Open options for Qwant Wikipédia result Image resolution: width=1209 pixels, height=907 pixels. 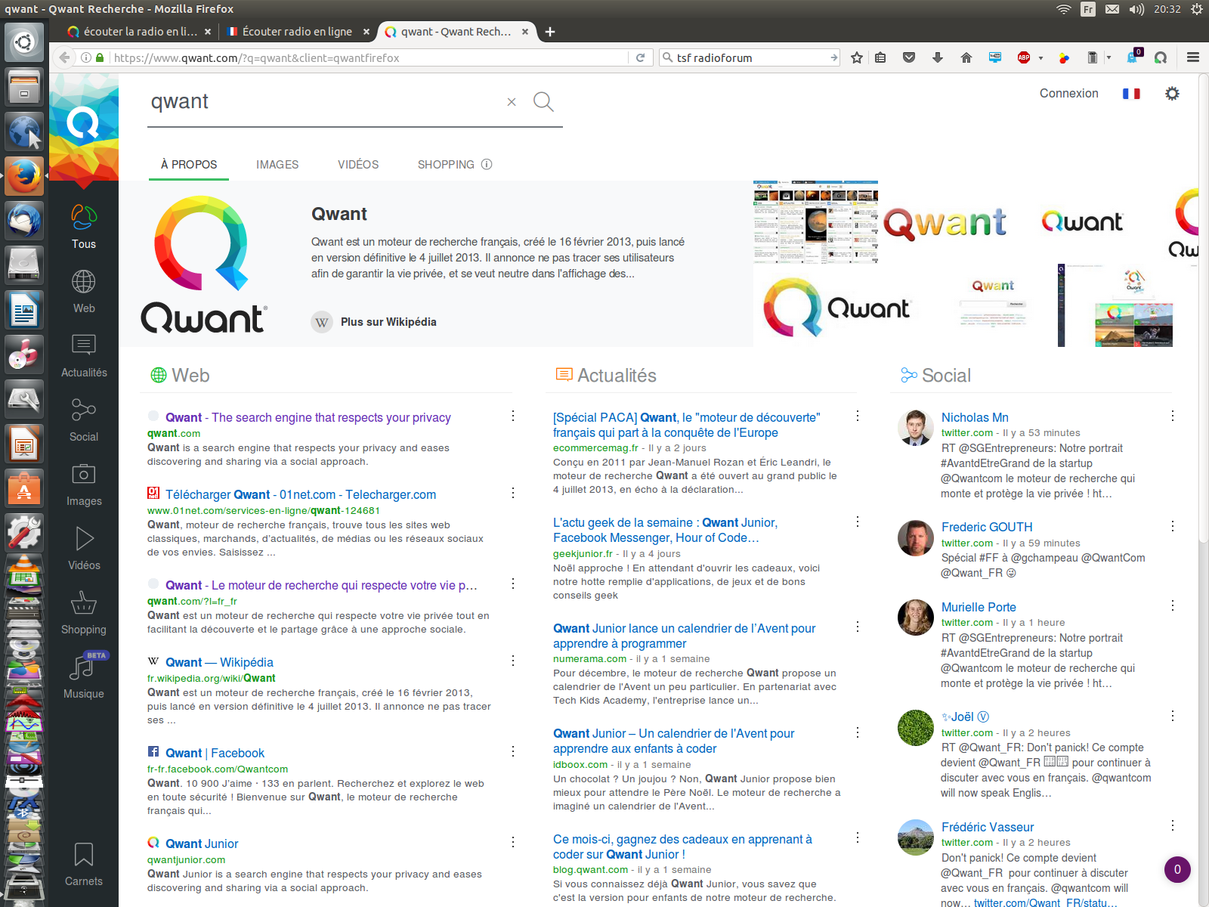coord(513,661)
